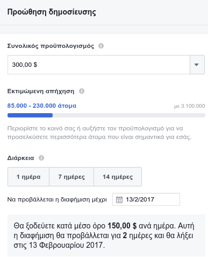Image resolution: width=208 pixels, height=257 pixels.
Task: Click the Προώθηση δημοσίευσης header title
Action: [52, 12]
